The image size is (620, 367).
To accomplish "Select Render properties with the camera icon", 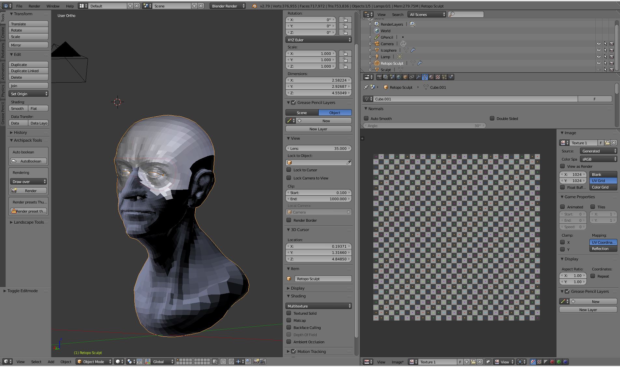I will point(379,77).
